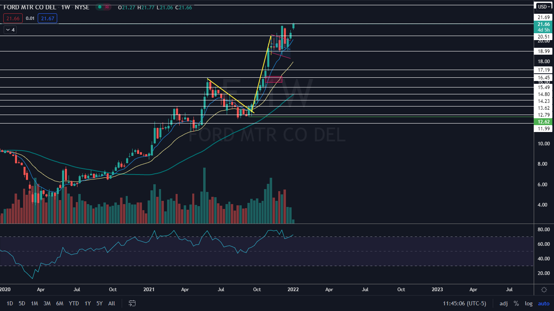The image size is (554, 311).
Task: Click the pink data-mode wave icon
Action: pos(107,7)
